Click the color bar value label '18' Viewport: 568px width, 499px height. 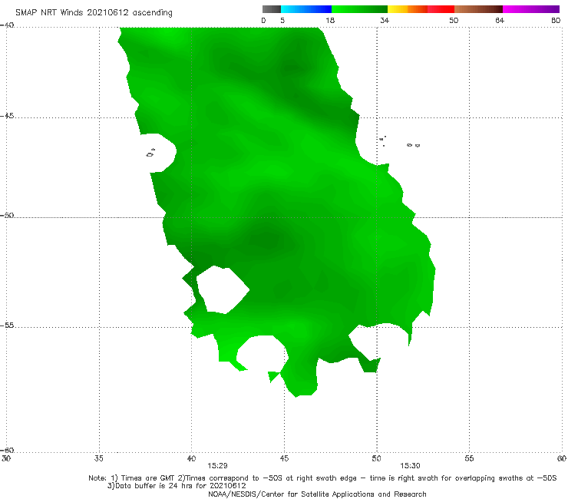click(x=330, y=20)
